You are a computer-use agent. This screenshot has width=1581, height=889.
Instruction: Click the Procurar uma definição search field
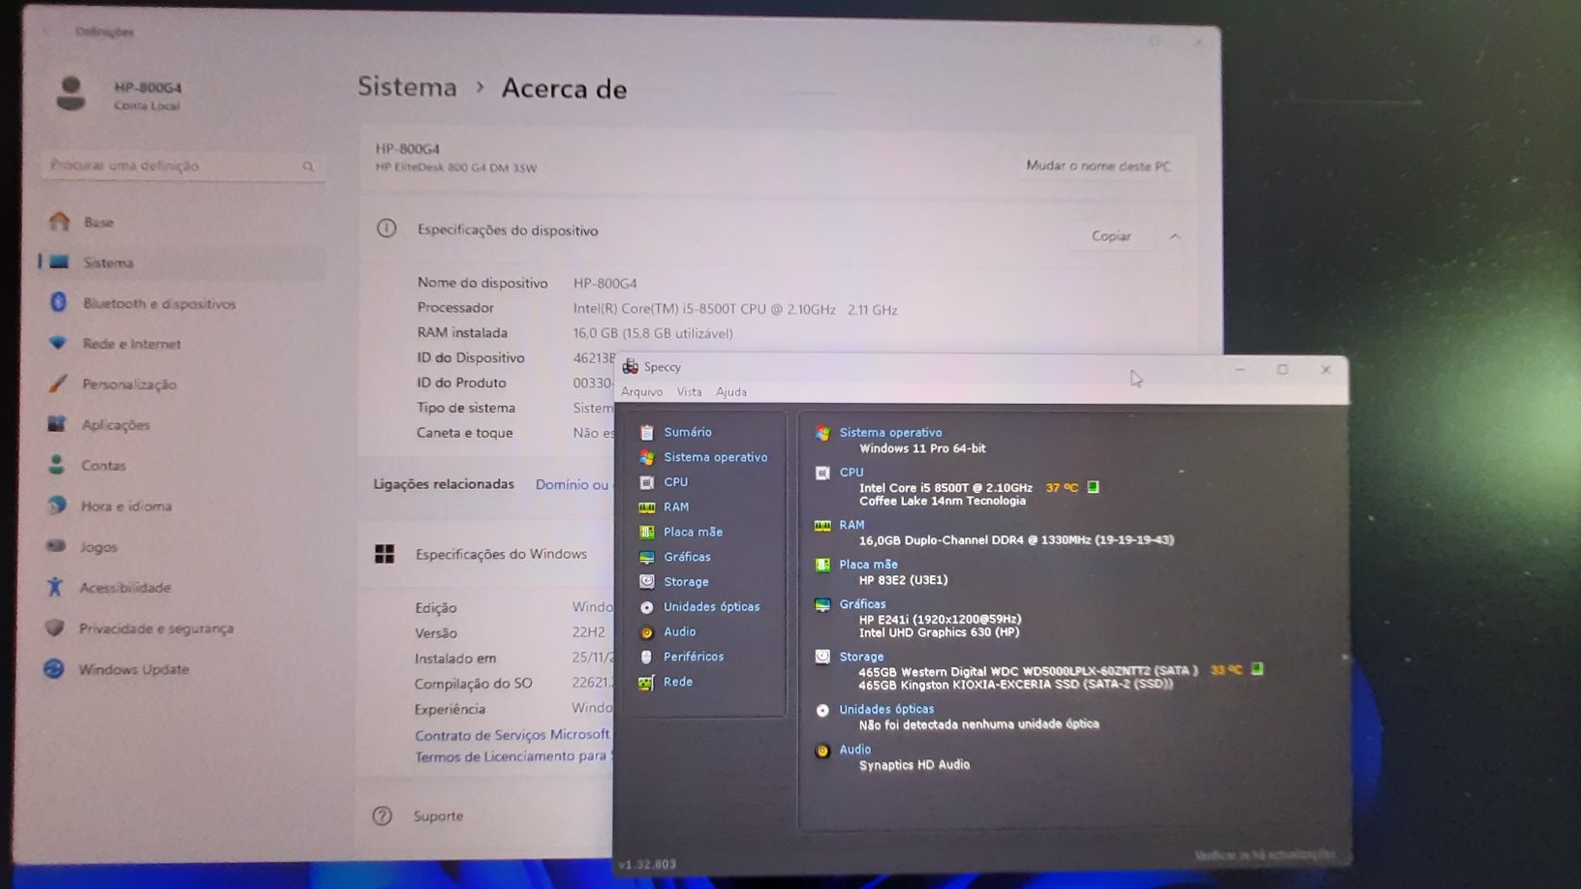click(x=182, y=166)
